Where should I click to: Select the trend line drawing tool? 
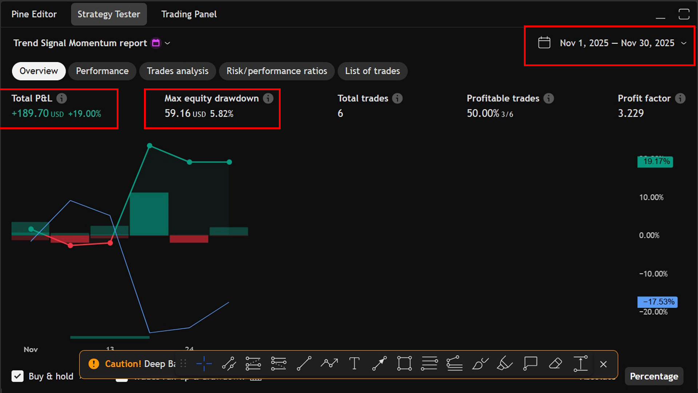(x=304, y=364)
